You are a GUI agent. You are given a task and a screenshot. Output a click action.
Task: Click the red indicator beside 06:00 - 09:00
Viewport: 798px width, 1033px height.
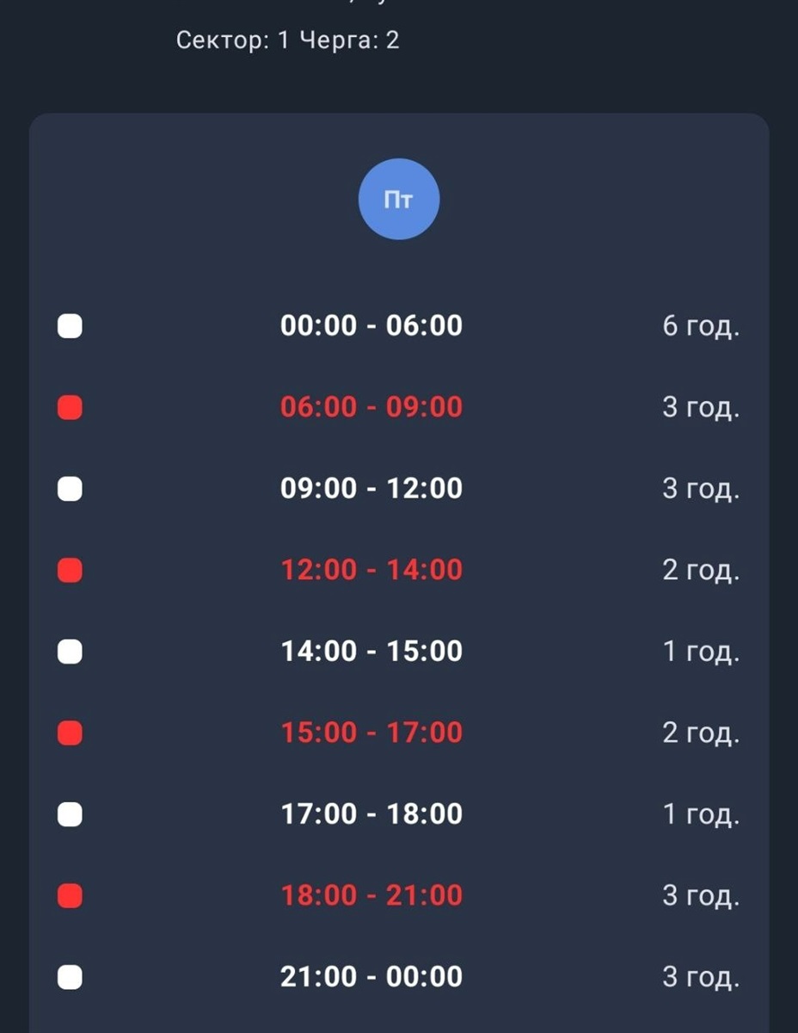[x=70, y=408]
